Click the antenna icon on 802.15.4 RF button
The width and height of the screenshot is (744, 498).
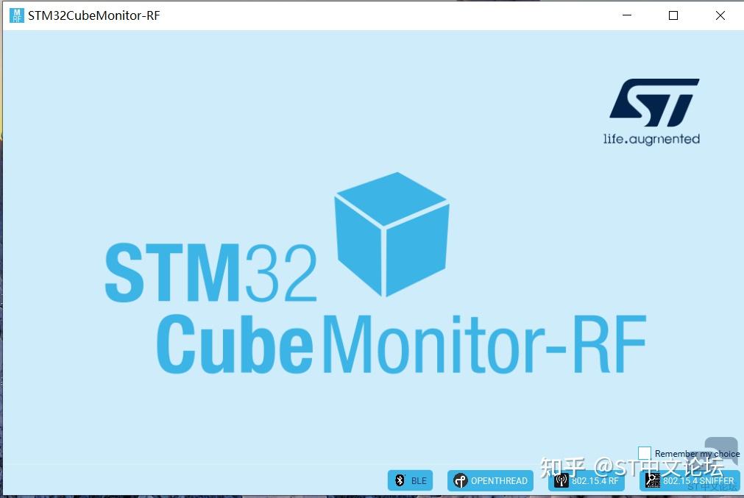pos(561,480)
